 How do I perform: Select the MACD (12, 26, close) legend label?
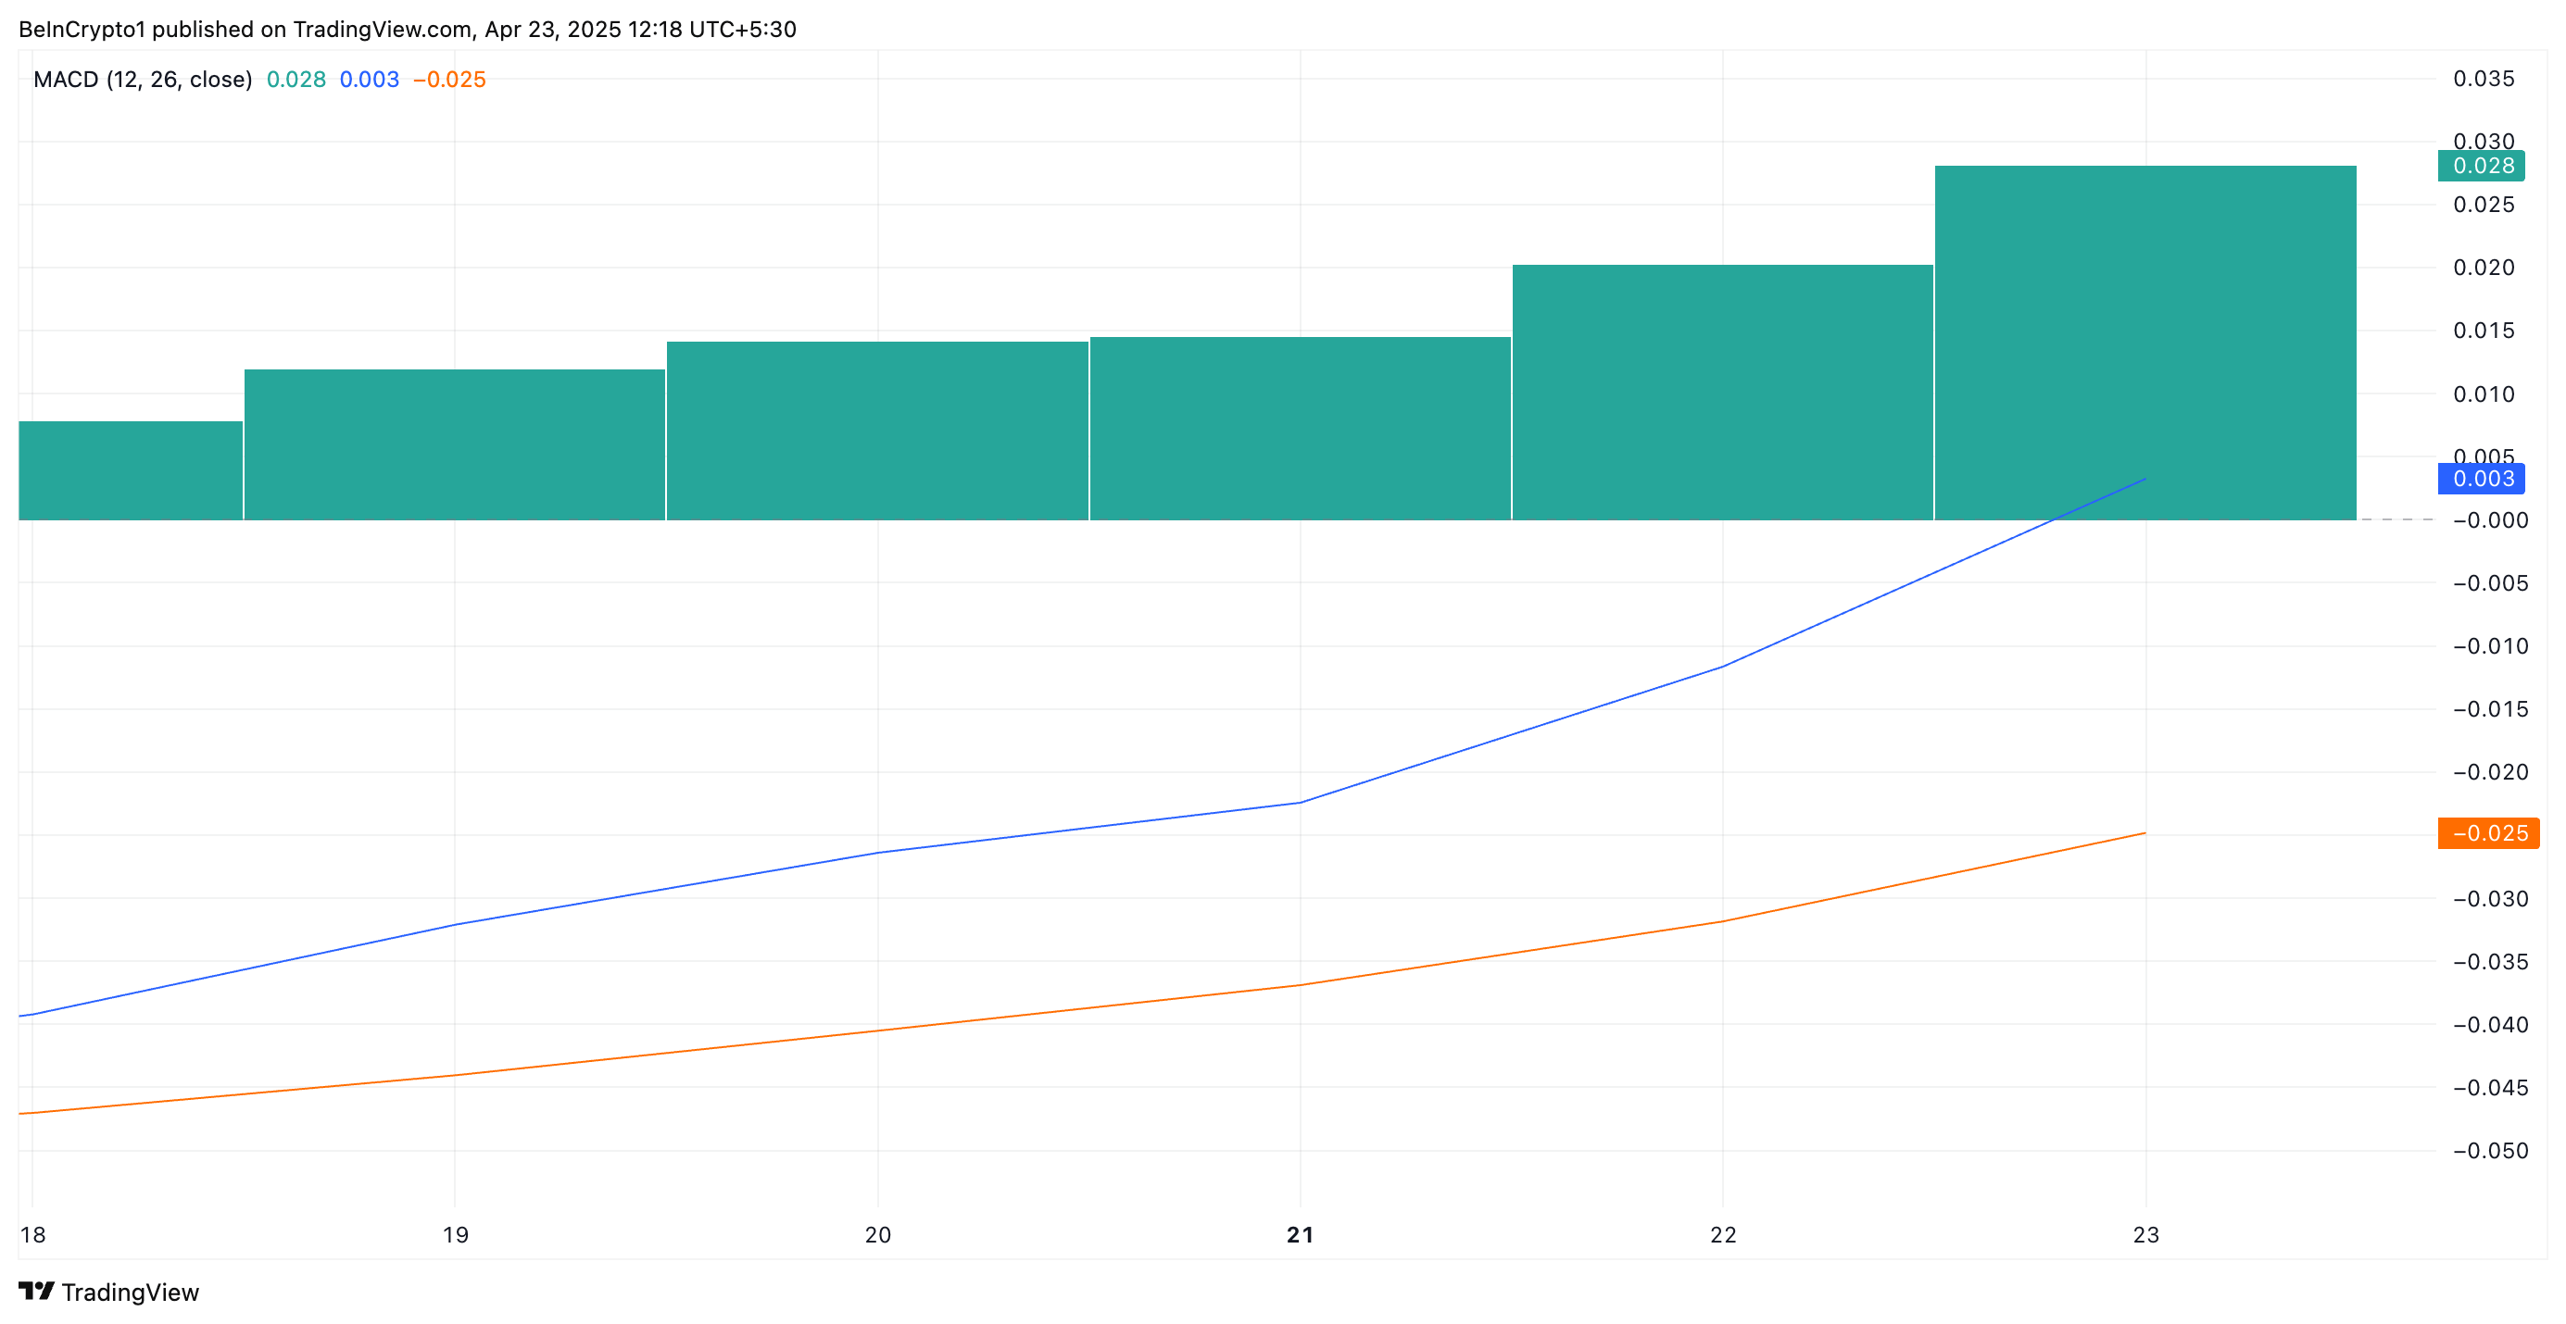[143, 80]
